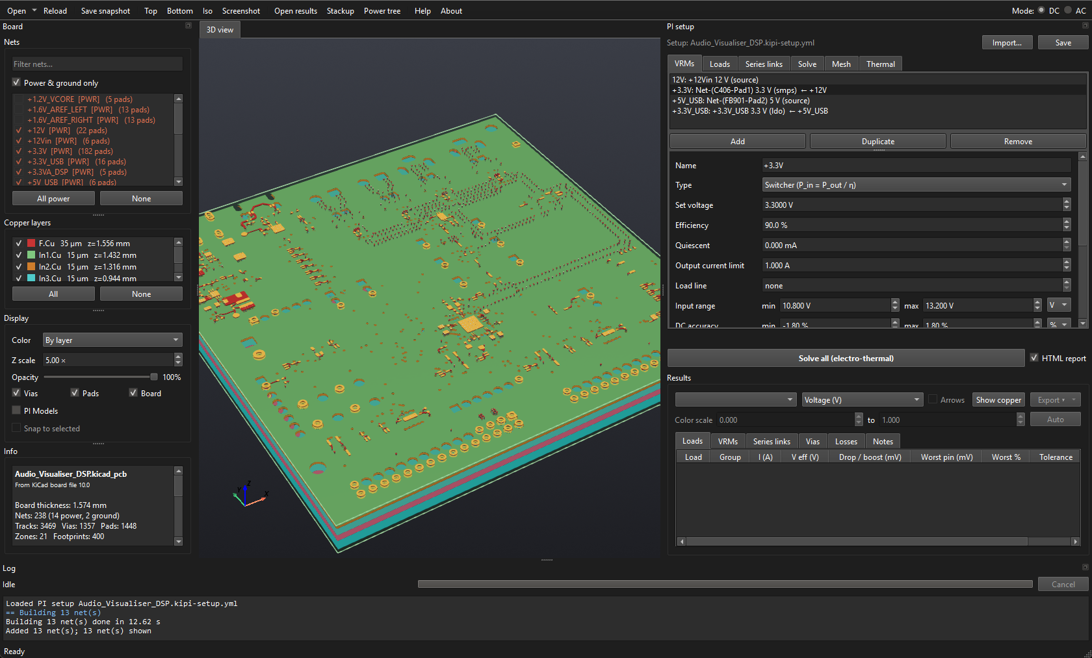Enable PI Models checkbox
The height and width of the screenshot is (658, 1092).
click(x=16, y=411)
